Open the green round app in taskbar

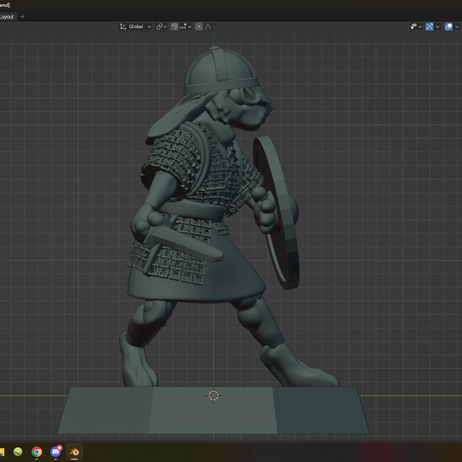coord(18,452)
